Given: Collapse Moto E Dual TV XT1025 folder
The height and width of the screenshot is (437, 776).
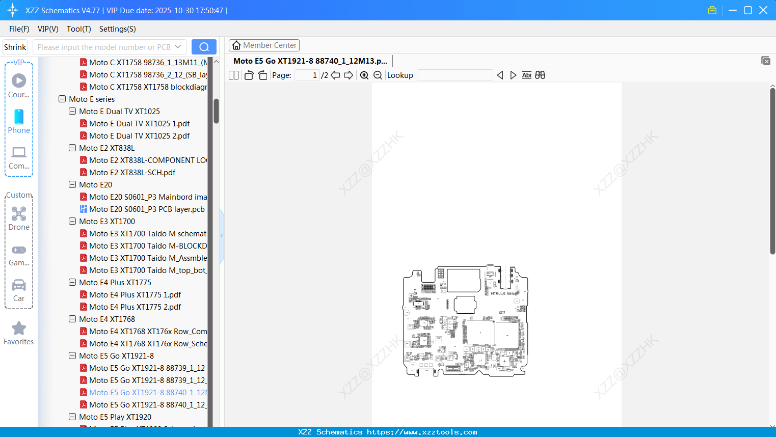Looking at the screenshot, I should pyautogui.click(x=72, y=112).
